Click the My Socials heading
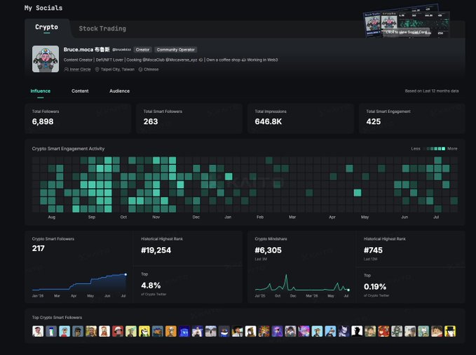Image resolution: width=476 pixels, height=355 pixels. click(x=43, y=8)
